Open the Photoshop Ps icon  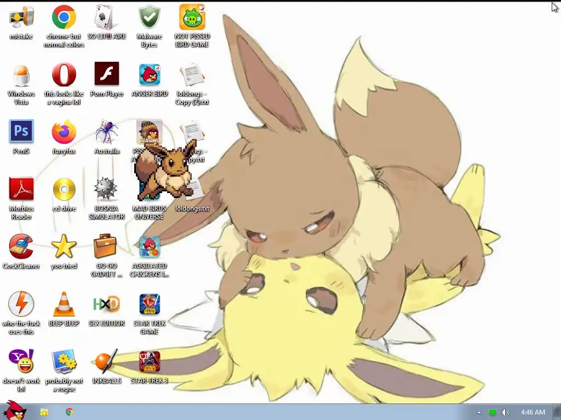[21, 131]
